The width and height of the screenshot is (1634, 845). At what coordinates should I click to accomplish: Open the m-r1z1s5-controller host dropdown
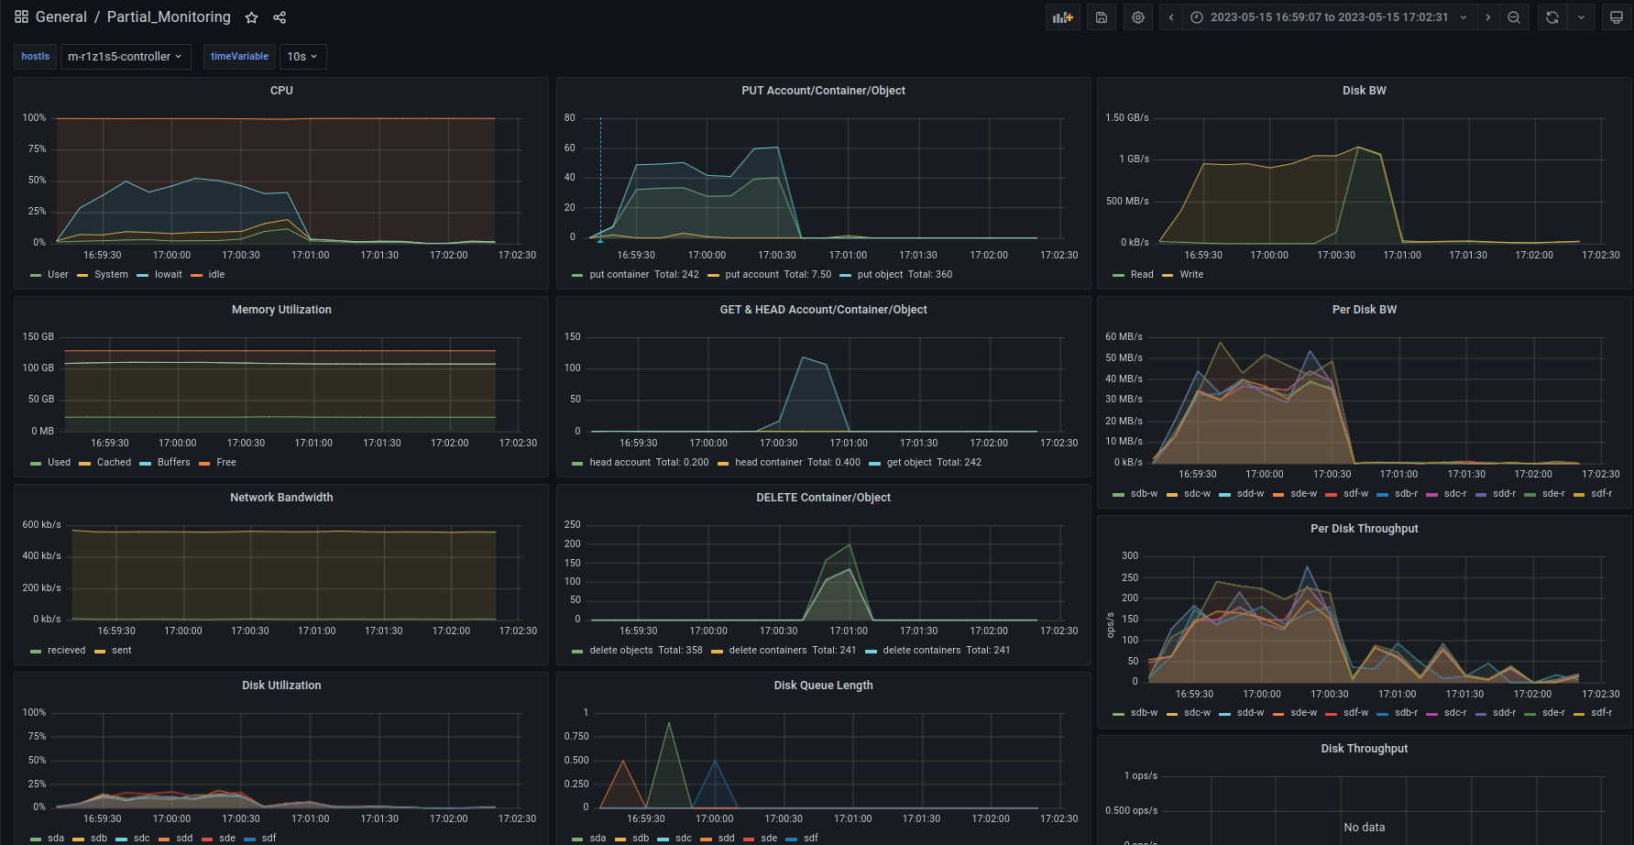click(126, 57)
